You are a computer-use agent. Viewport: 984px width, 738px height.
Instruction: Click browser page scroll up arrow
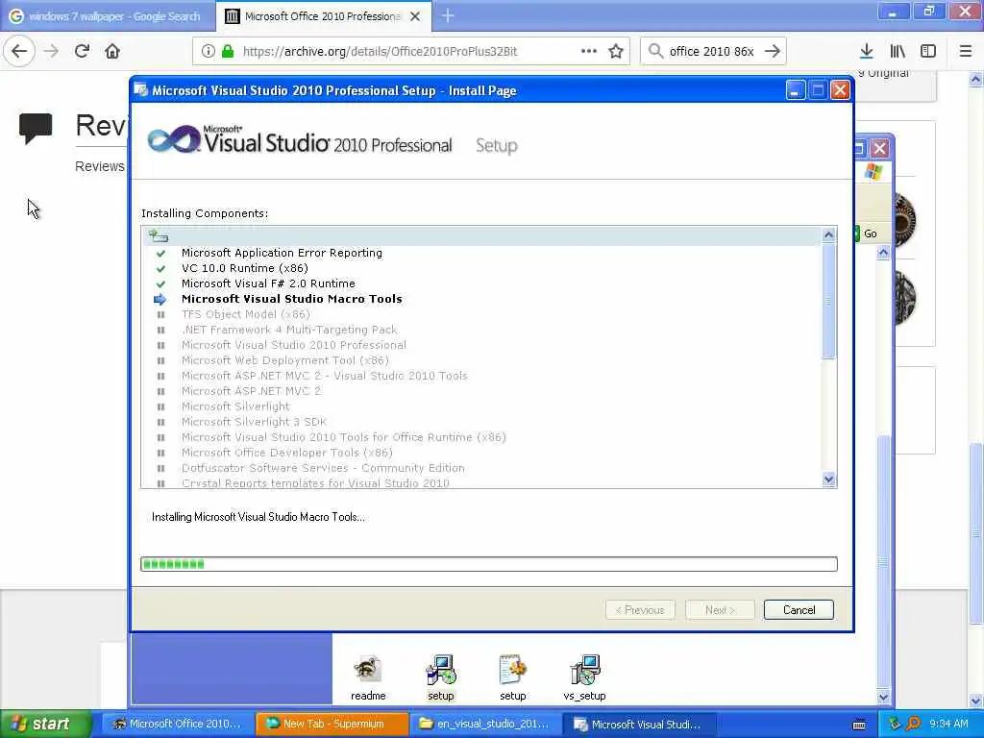976,79
